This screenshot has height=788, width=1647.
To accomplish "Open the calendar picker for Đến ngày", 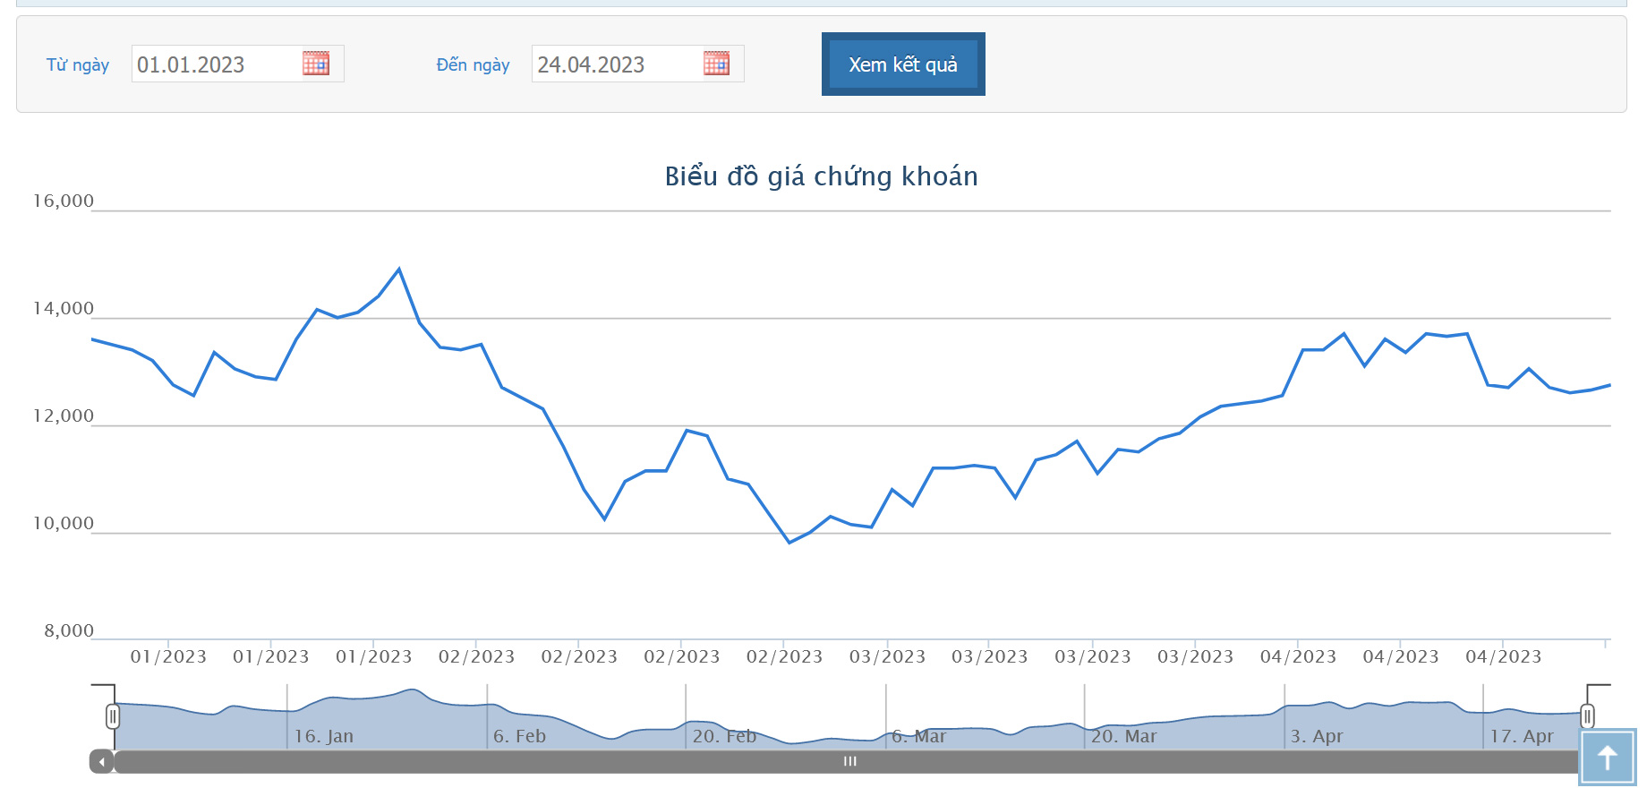I will click(x=716, y=64).
